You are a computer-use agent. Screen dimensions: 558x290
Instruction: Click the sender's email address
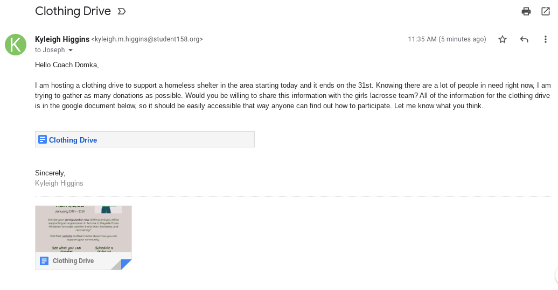point(147,39)
